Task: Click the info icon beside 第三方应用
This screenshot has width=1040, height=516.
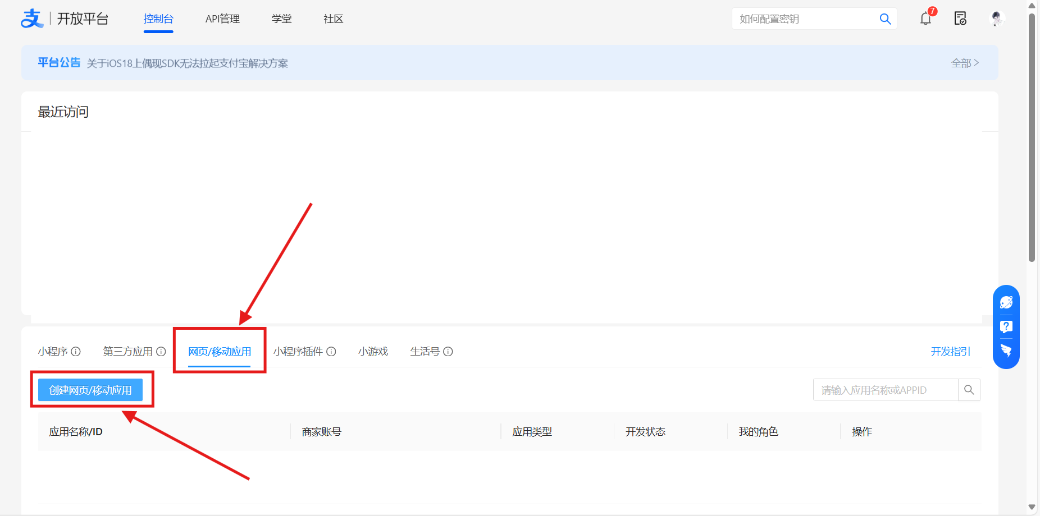Action: pyautogui.click(x=162, y=352)
